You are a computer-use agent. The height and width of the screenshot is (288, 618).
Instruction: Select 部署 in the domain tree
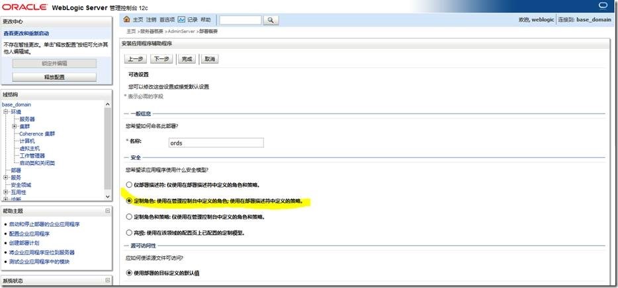[x=16, y=170]
